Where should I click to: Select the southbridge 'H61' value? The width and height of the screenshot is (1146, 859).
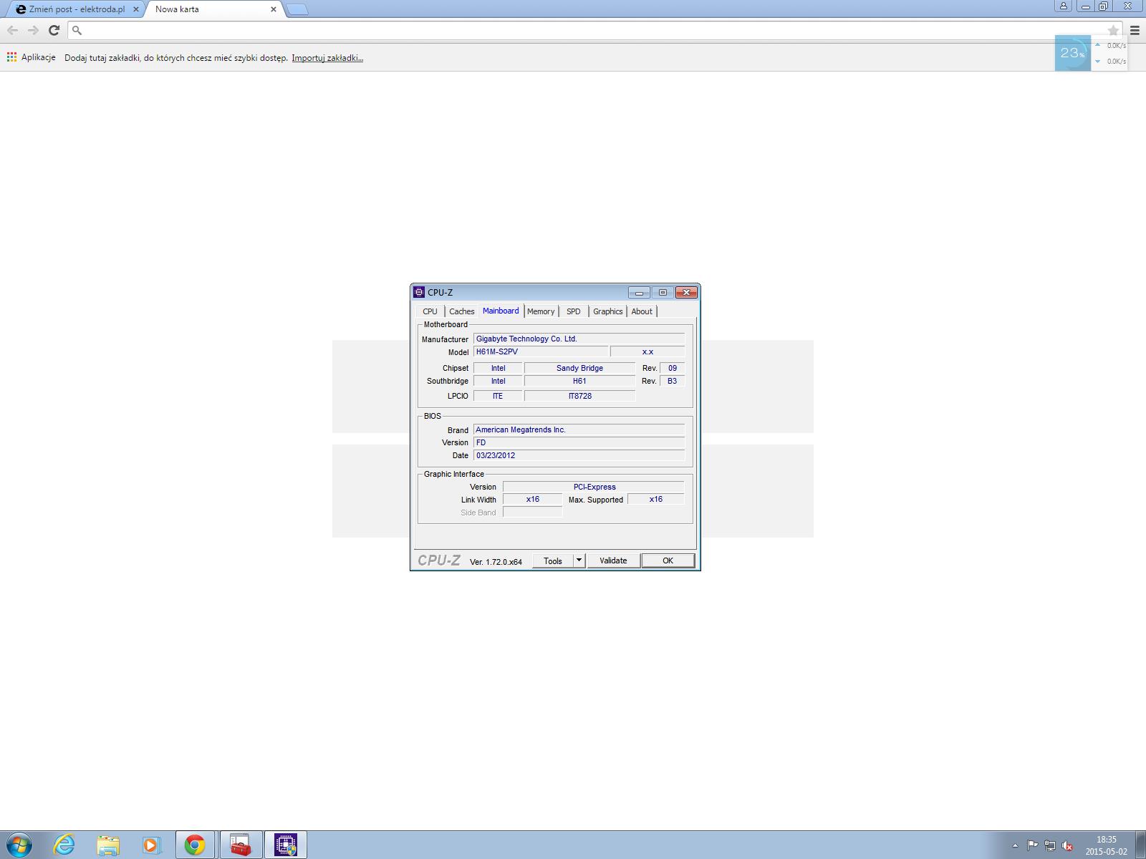[579, 381]
